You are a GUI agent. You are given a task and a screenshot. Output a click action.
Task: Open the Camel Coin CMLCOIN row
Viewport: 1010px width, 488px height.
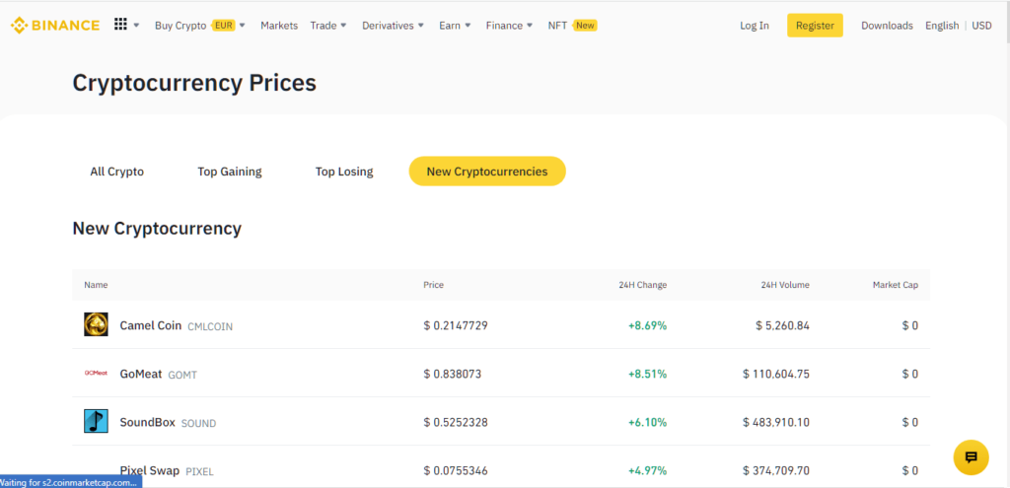(x=500, y=324)
